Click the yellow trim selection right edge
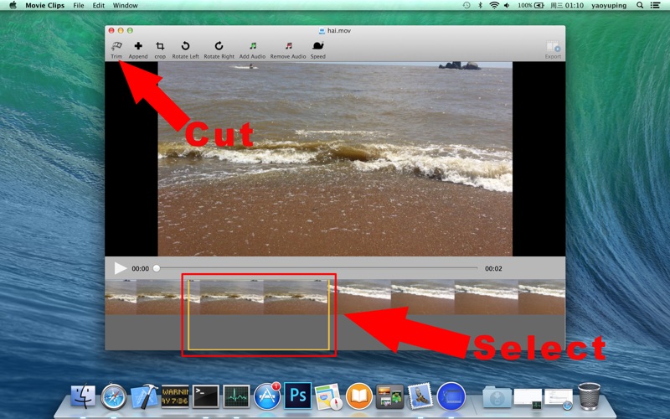Screen dimensions: 670x419 (x=328, y=315)
